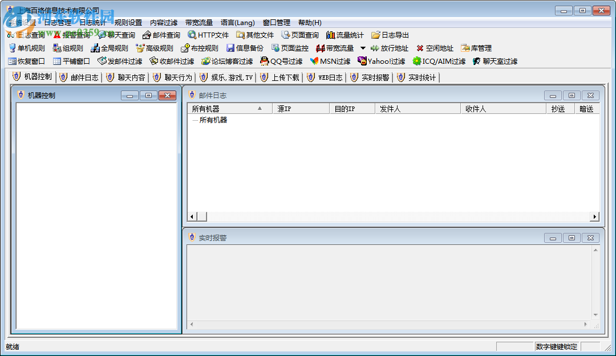The height and width of the screenshot is (356, 616).
Task: Open 窗口管理 menu
Action: (x=276, y=23)
